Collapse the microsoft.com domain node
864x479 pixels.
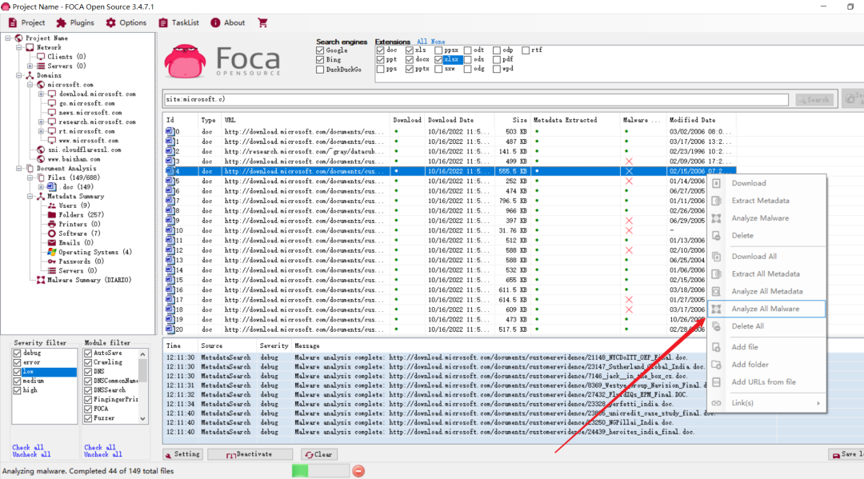[30, 85]
